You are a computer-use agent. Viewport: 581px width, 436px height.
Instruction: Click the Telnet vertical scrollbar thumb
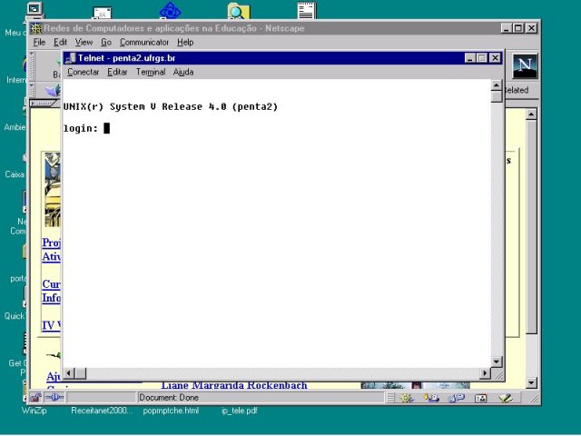pyautogui.click(x=497, y=96)
